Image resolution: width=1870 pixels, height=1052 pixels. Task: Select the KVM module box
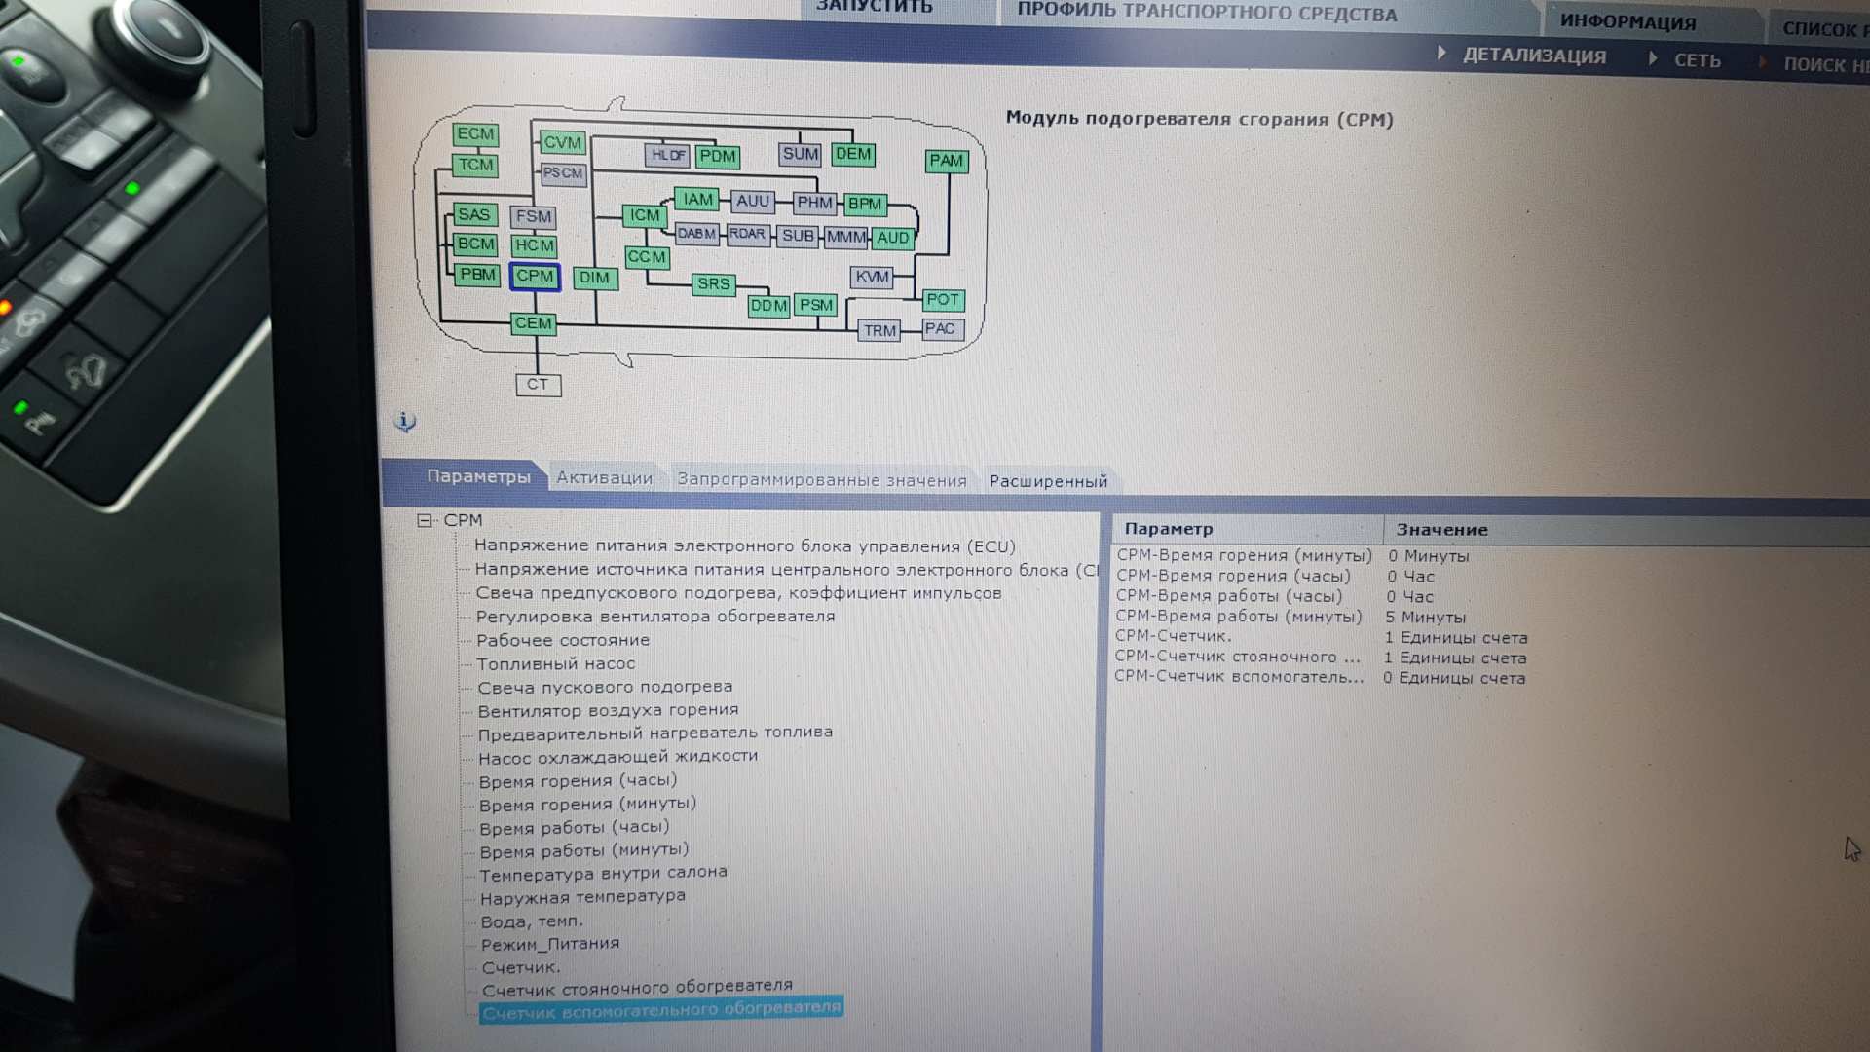[x=872, y=278]
